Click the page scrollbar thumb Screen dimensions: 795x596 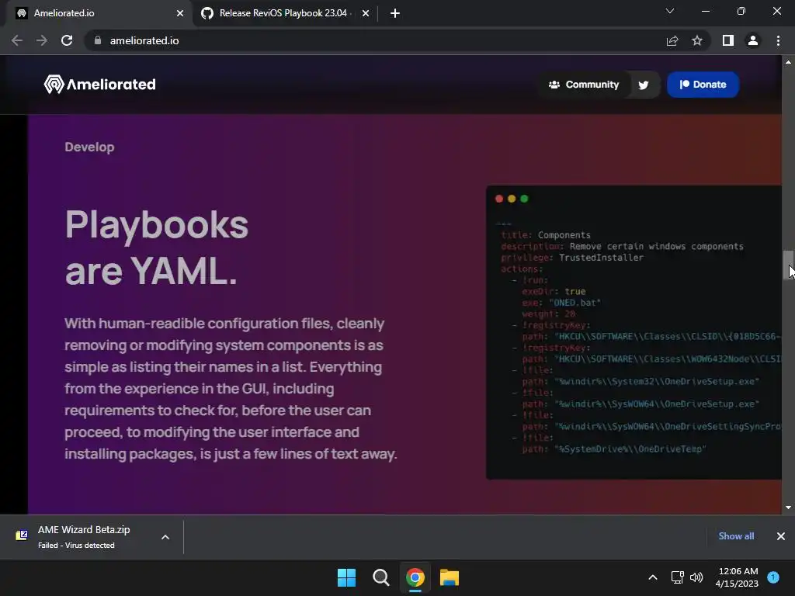pyautogui.click(x=789, y=264)
